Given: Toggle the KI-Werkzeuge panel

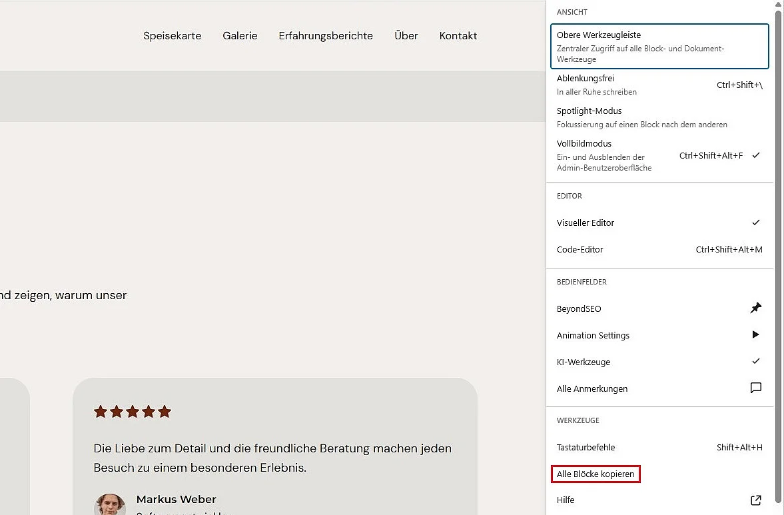Looking at the screenshot, I should pyautogui.click(x=659, y=362).
